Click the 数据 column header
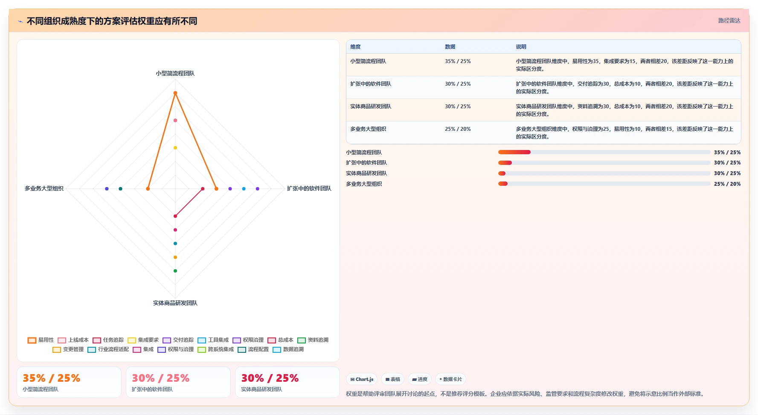This screenshot has width=758, height=415. pyautogui.click(x=450, y=47)
